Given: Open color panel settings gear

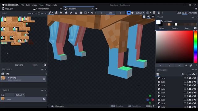Looking at the screenshot, I should pos(195,28).
